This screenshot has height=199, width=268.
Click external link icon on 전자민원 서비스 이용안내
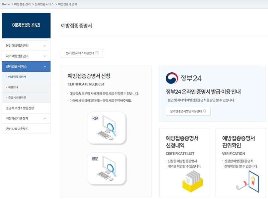click(97, 53)
